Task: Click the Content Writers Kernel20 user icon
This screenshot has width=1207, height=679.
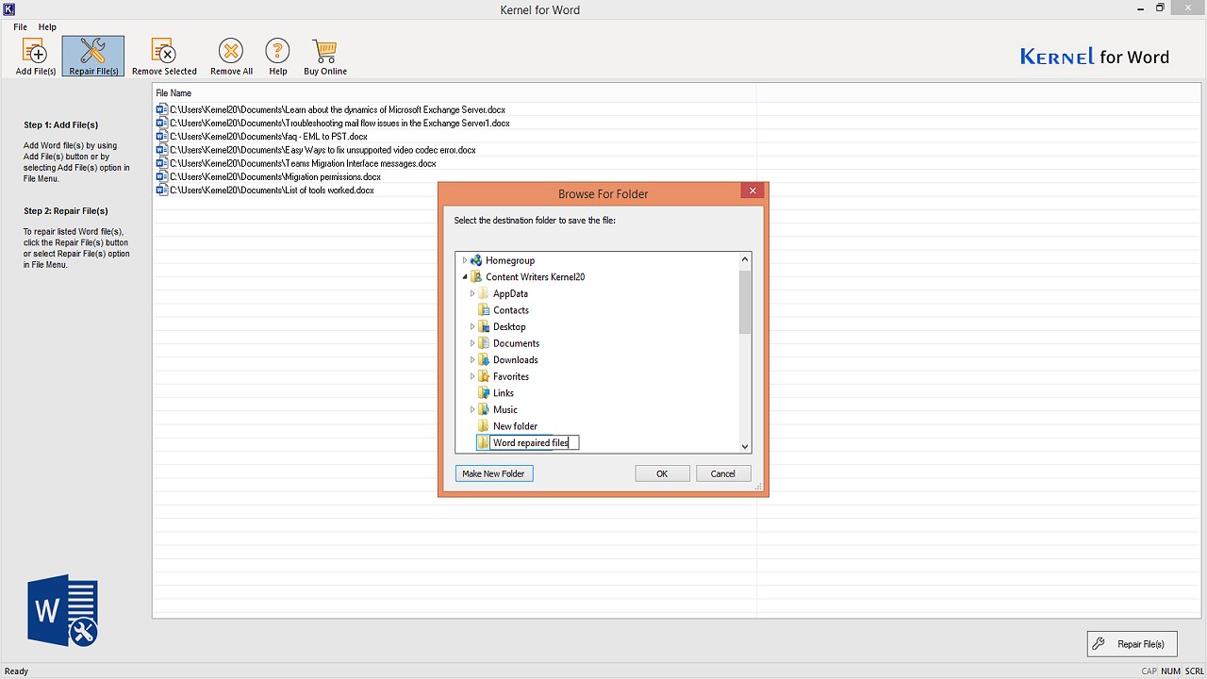Action: click(476, 277)
